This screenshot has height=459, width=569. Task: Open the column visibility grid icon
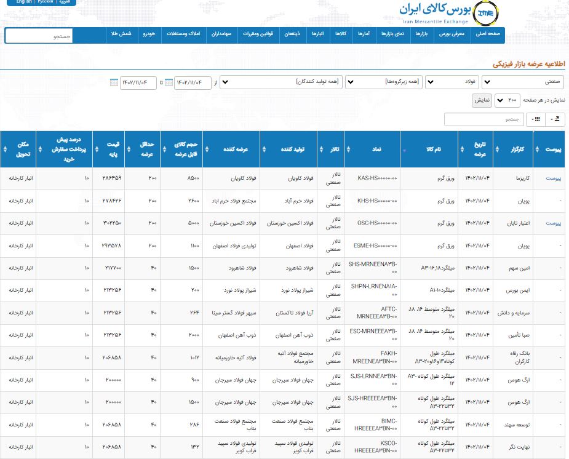pos(536,119)
